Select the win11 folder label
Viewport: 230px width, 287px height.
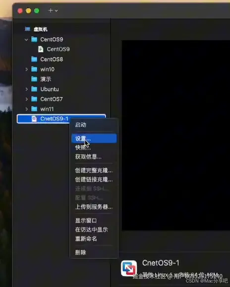coord(47,109)
